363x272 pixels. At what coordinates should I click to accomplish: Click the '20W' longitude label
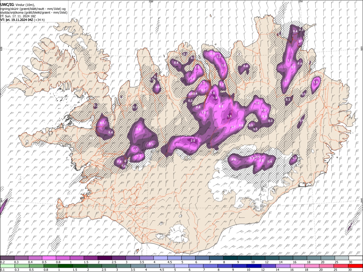pyautogui.click(x=151, y=1)
